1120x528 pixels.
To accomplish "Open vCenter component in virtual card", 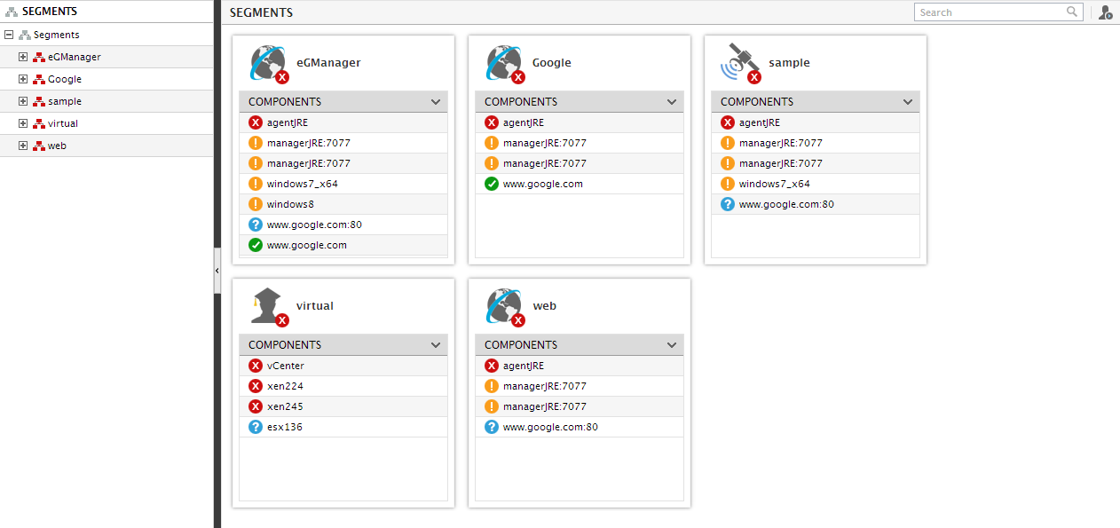I will point(286,366).
